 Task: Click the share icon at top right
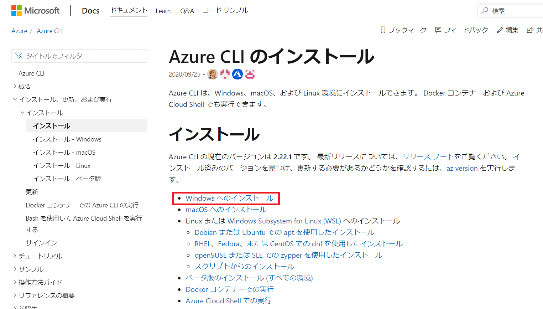530,30
